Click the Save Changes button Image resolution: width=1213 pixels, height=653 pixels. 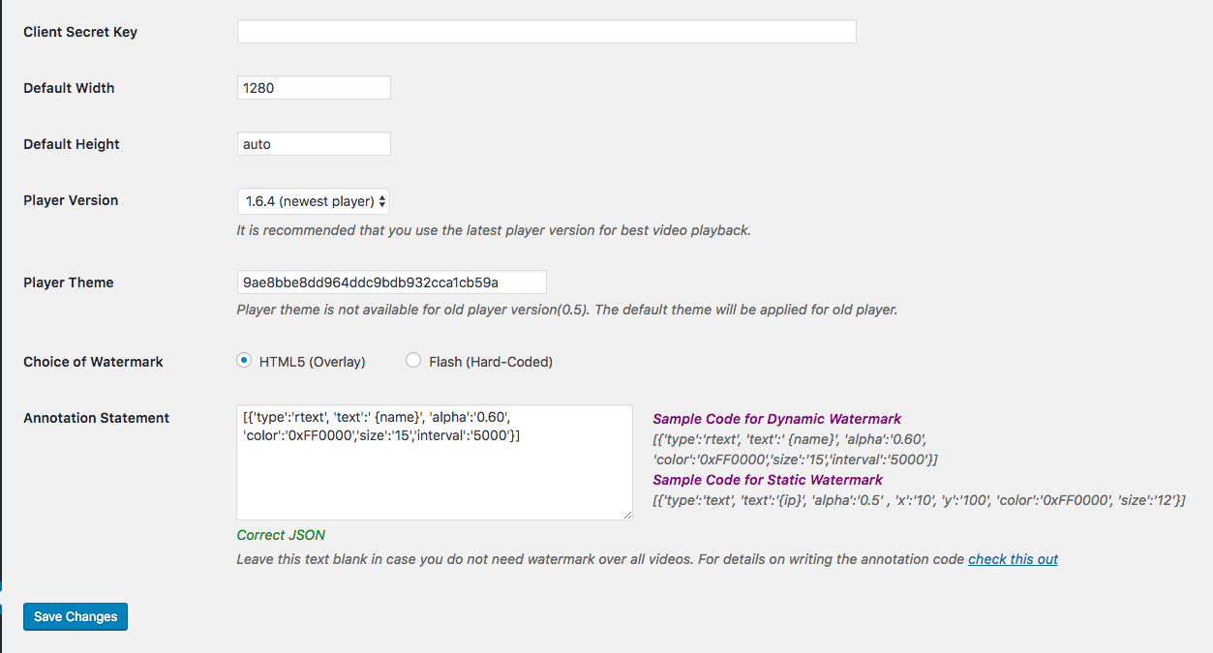click(76, 616)
